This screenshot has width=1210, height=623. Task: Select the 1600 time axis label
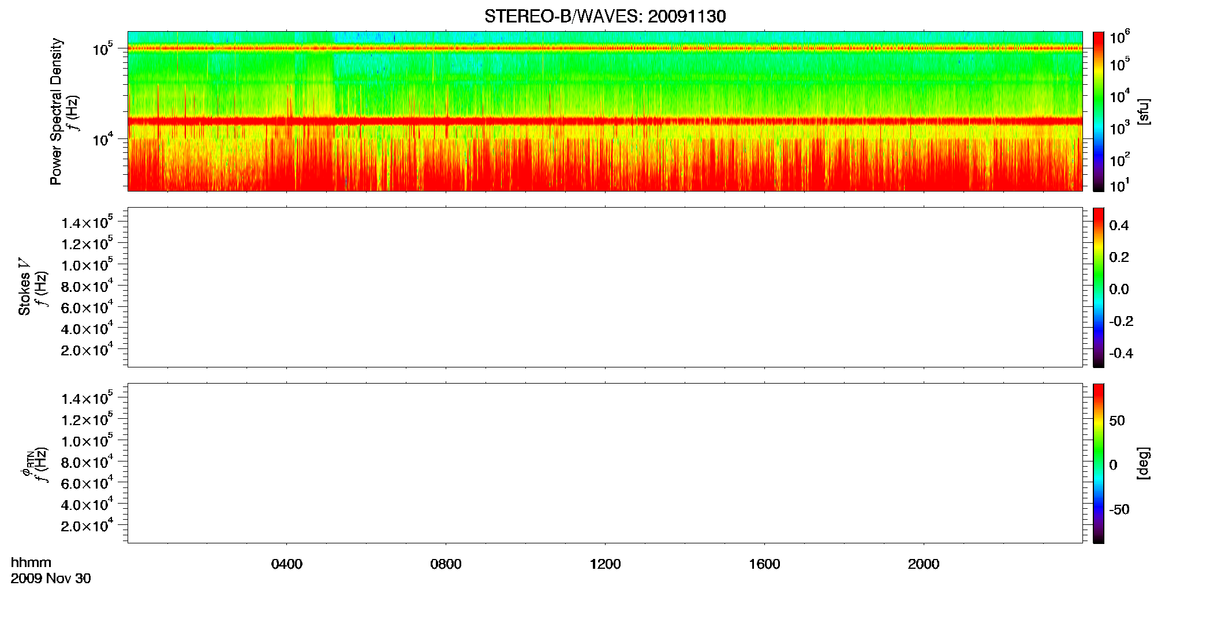pyautogui.click(x=764, y=564)
